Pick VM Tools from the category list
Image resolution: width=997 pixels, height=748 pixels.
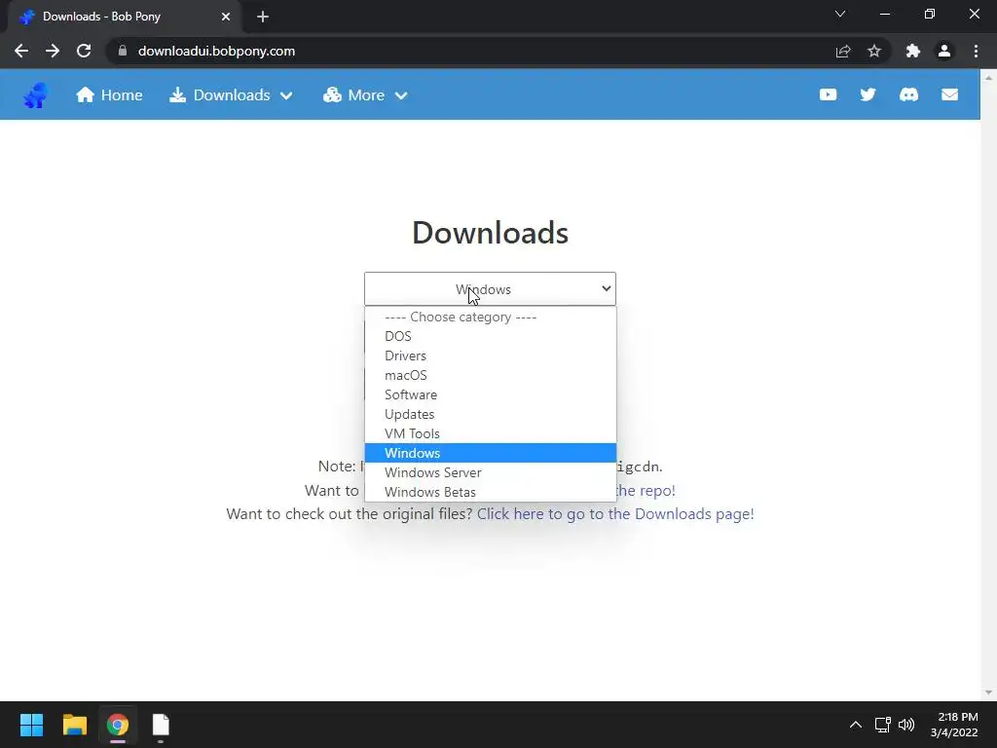click(x=491, y=433)
